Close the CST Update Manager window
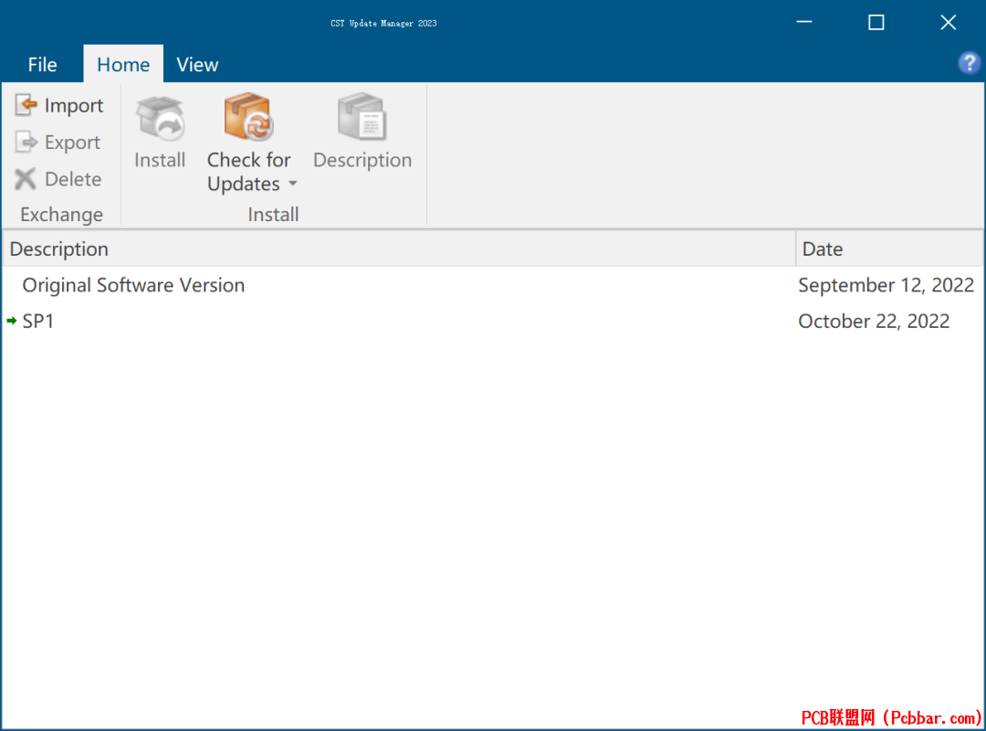 point(949,23)
